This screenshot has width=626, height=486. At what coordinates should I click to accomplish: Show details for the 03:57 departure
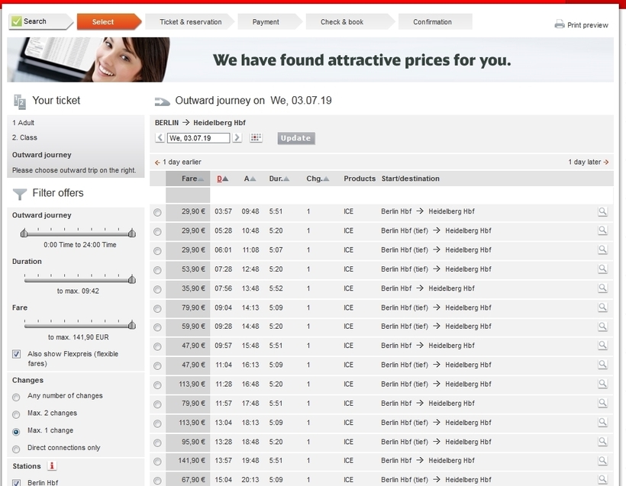pos(602,211)
